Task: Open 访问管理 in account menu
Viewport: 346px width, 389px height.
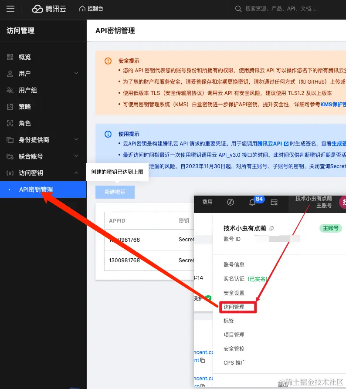Action: pos(234,307)
